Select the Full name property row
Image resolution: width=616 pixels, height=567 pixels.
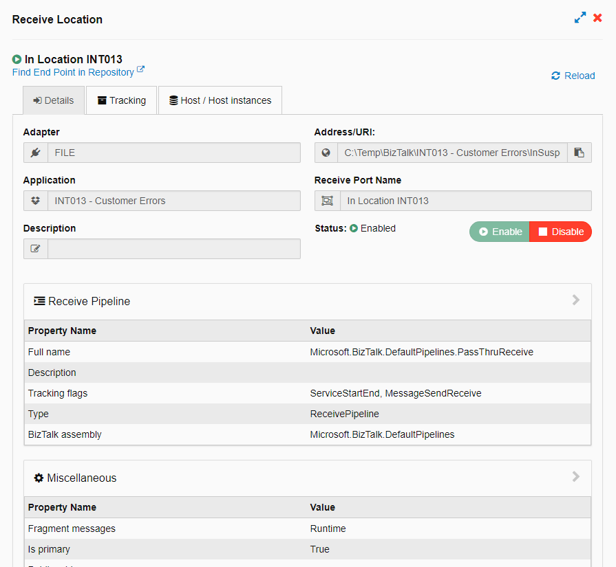[x=308, y=352]
